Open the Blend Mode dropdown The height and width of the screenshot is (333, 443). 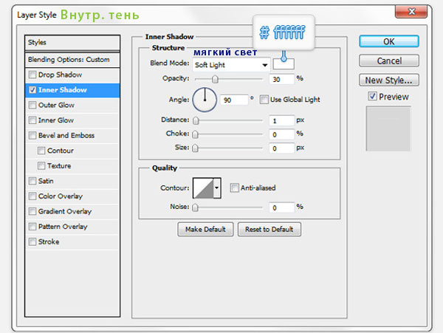click(230, 65)
